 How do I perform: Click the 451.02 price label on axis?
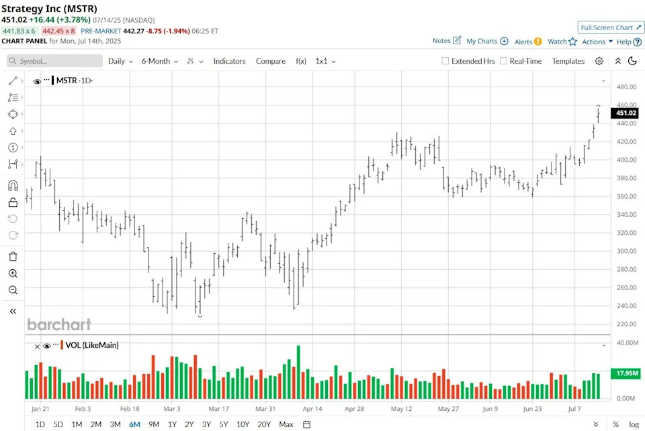pyautogui.click(x=625, y=113)
